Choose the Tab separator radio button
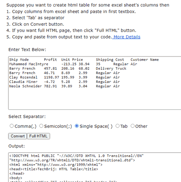Screen dimensions: 181x182 (x=117, y=126)
